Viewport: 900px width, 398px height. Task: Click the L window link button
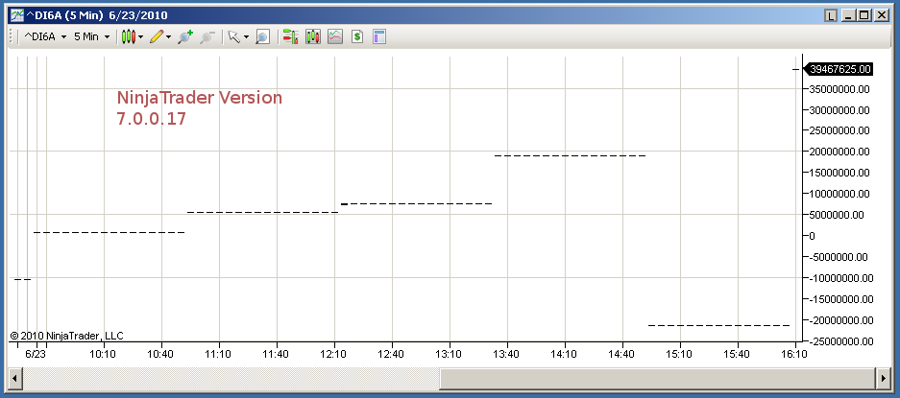pos(831,15)
